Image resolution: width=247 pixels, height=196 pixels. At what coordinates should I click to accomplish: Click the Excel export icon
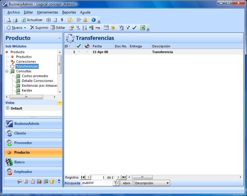(143, 28)
